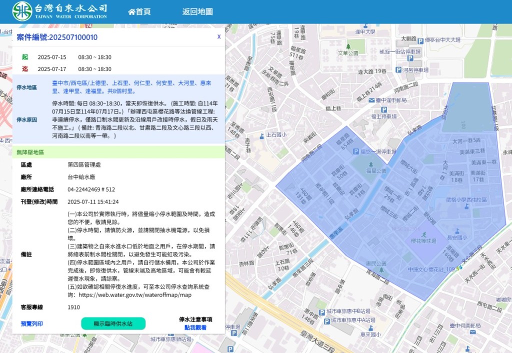Image resolution: width=512 pixels, height=353 pixels.
Task: Click the 上石國小 school icon
Action: 261,135
